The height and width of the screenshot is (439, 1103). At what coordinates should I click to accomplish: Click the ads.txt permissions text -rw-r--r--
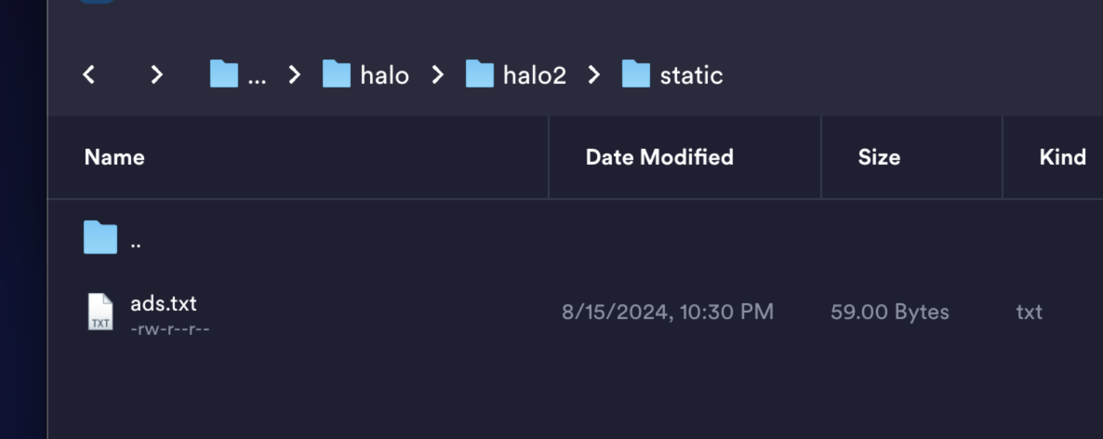click(x=170, y=329)
